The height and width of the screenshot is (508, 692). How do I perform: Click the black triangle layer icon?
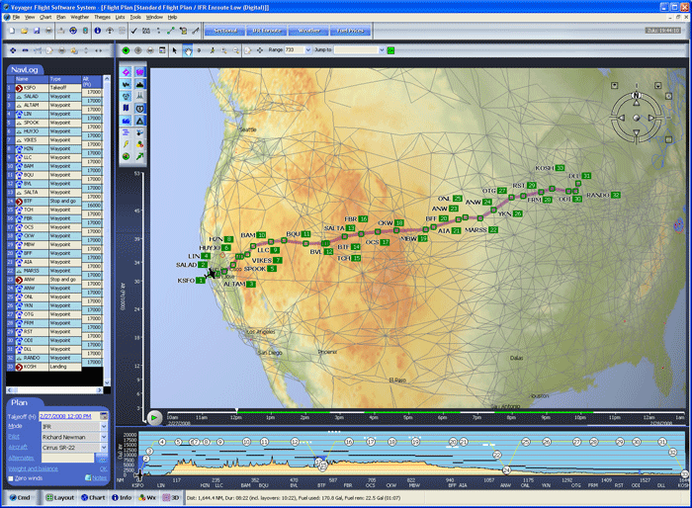click(140, 120)
